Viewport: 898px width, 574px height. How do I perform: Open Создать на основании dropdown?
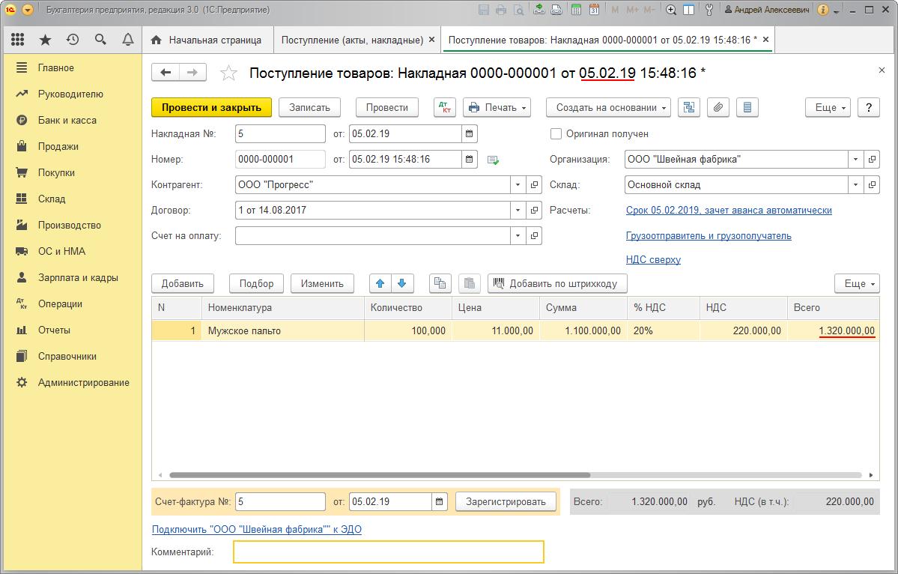tap(608, 107)
